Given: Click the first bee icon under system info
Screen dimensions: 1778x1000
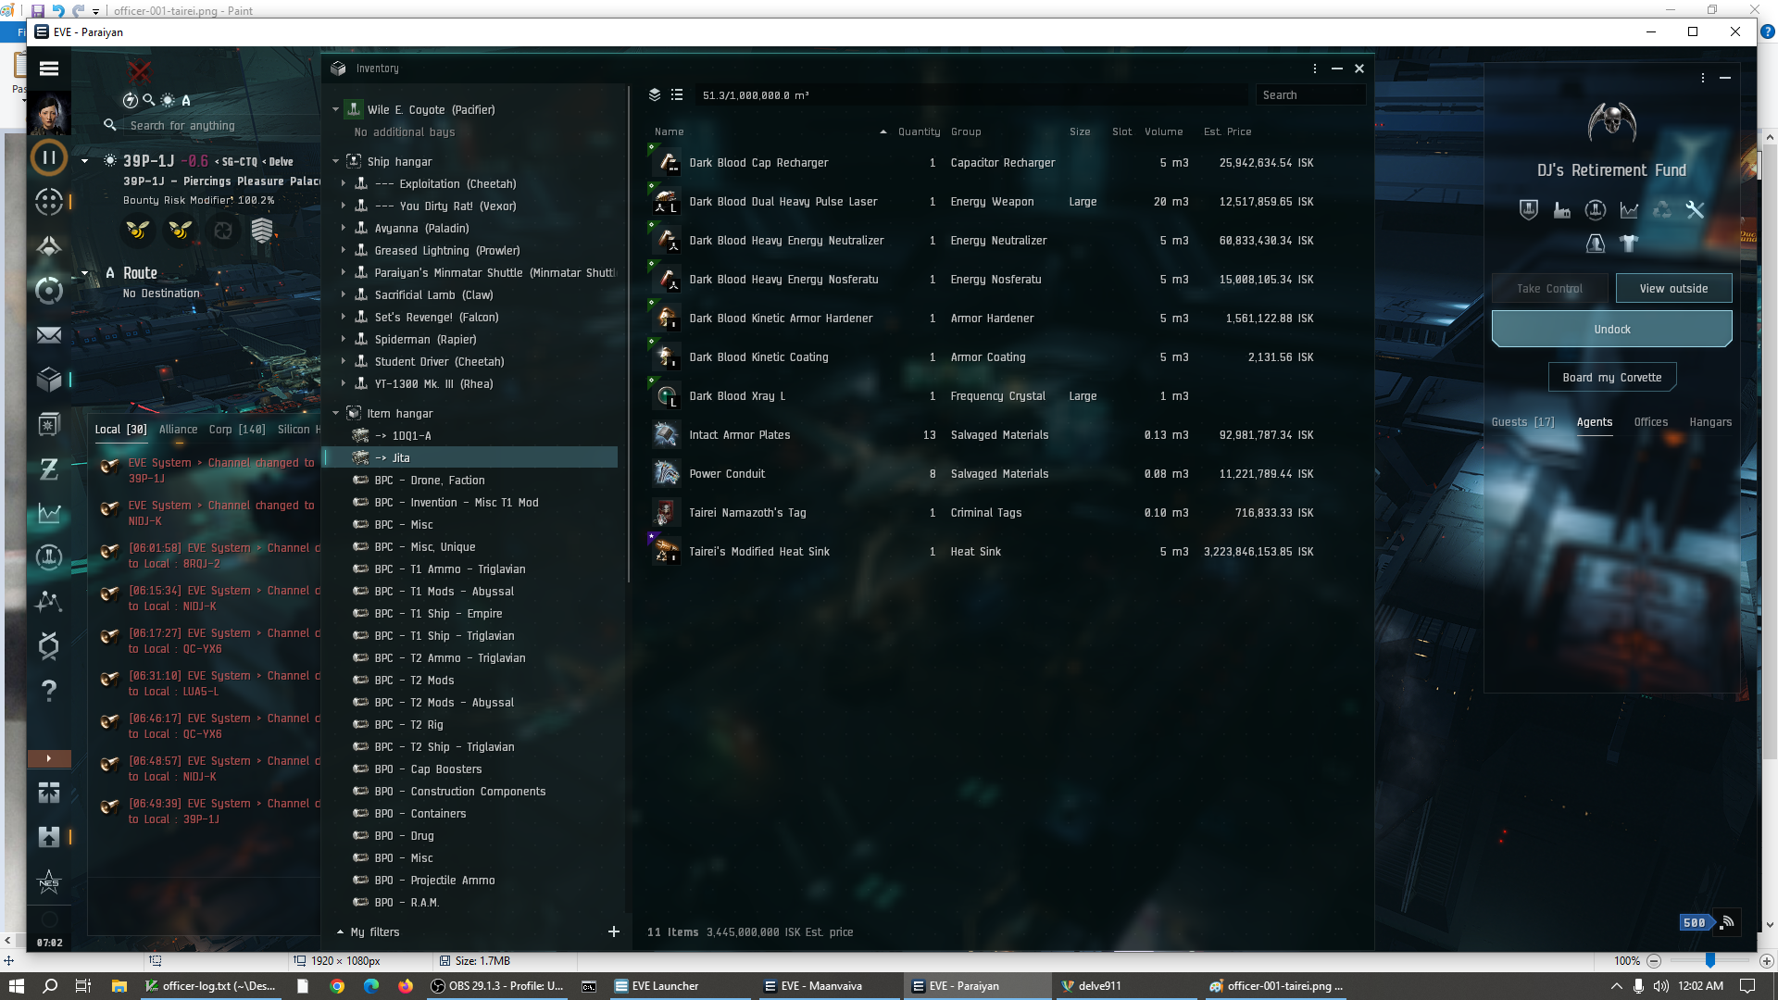Looking at the screenshot, I should pyautogui.click(x=138, y=229).
